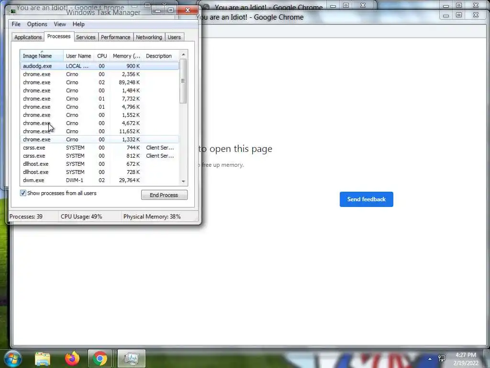Click the End Process button
This screenshot has height=368, width=490.
(164, 195)
